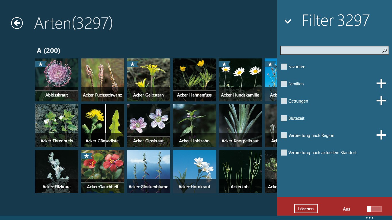Click the search magnifier icon in filter box
The image size is (392, 220).
pos(385,51)
